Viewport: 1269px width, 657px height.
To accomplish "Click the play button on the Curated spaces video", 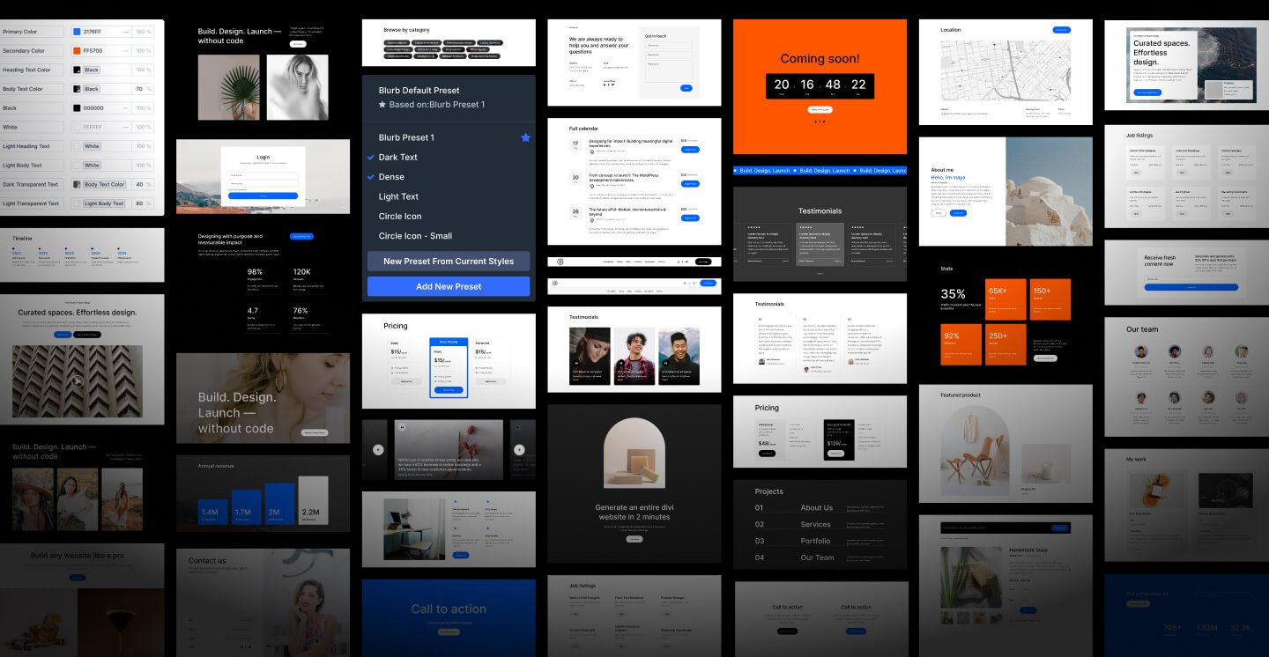I will 79,381.
